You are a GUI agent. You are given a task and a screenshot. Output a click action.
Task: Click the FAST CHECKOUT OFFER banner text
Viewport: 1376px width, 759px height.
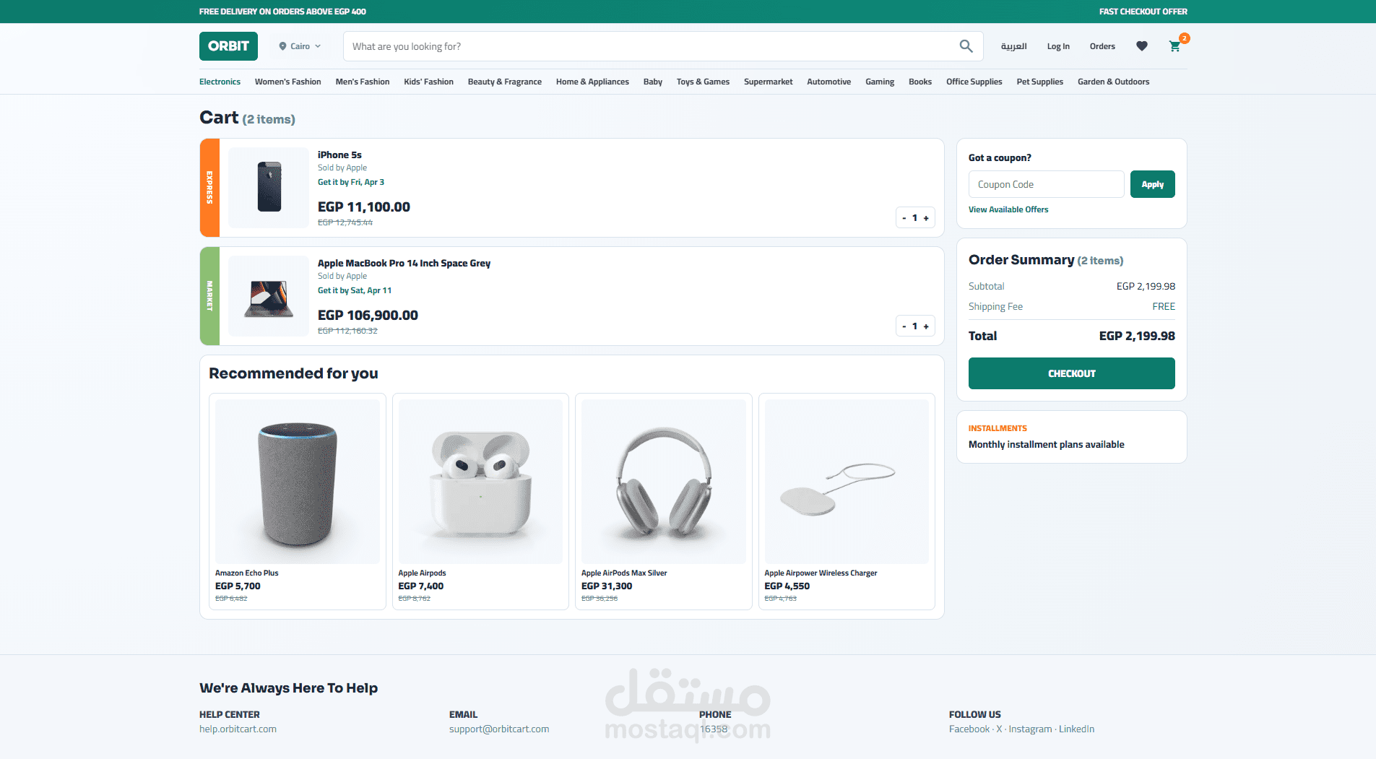coord(1143,12)
